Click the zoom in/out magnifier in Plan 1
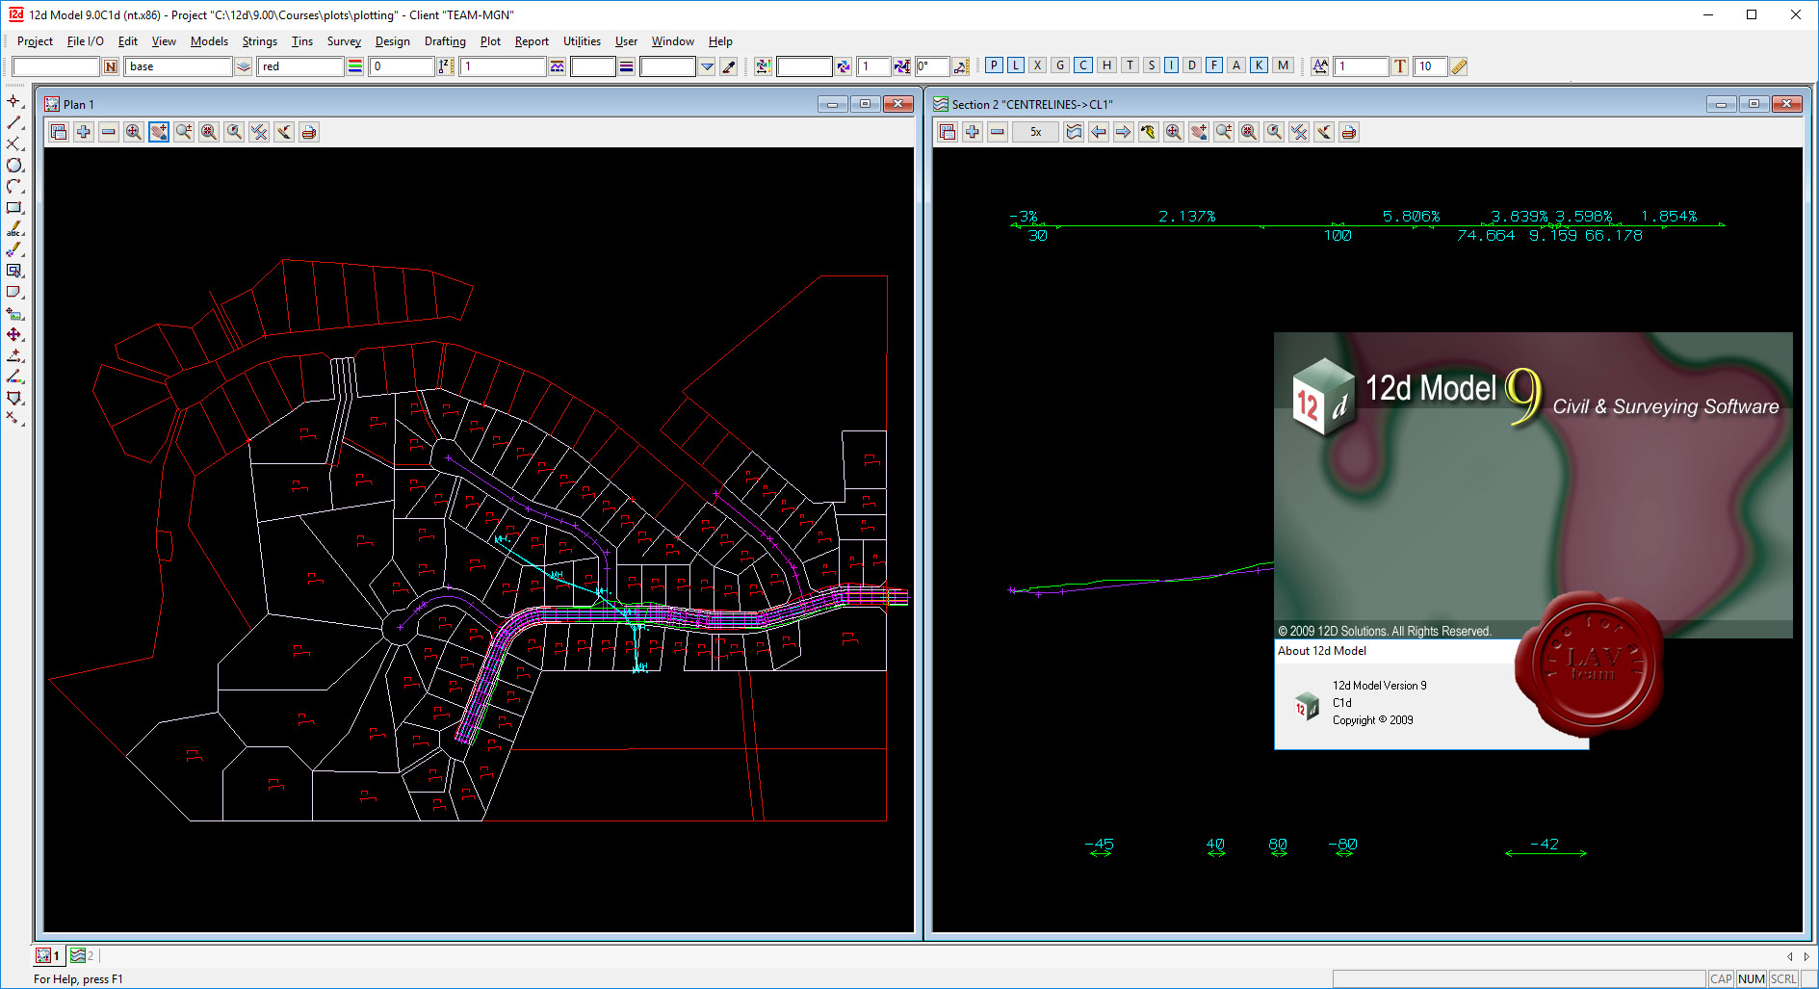 tap(184, 132)
